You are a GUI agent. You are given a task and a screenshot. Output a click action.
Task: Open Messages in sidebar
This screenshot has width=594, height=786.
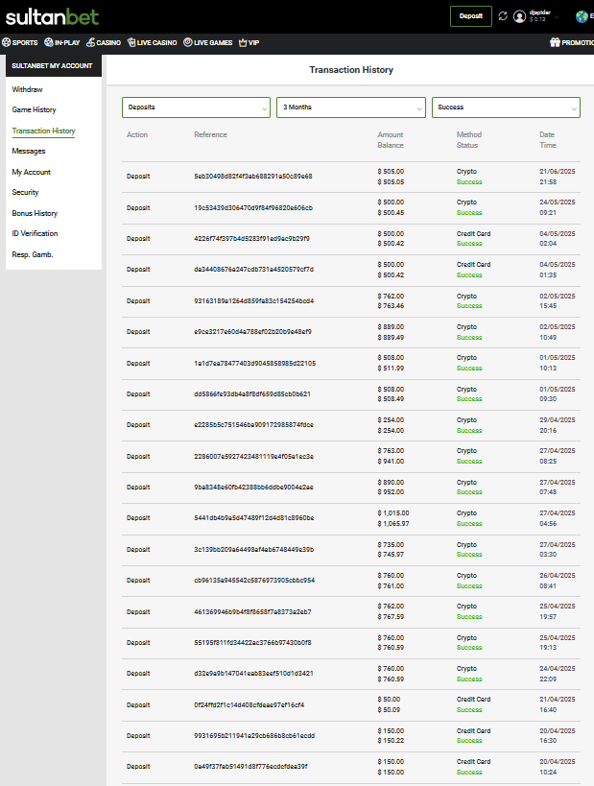(29, 151)
